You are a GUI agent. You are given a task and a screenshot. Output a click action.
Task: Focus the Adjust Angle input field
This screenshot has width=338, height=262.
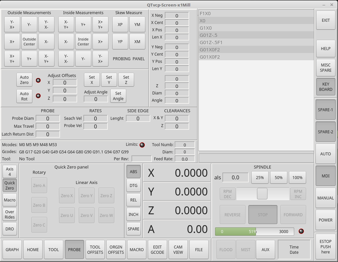[x=96, y=99]
